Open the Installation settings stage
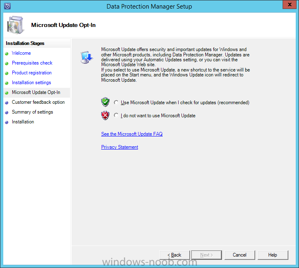This screenshot has height=268, width=299. click(32, 83)
